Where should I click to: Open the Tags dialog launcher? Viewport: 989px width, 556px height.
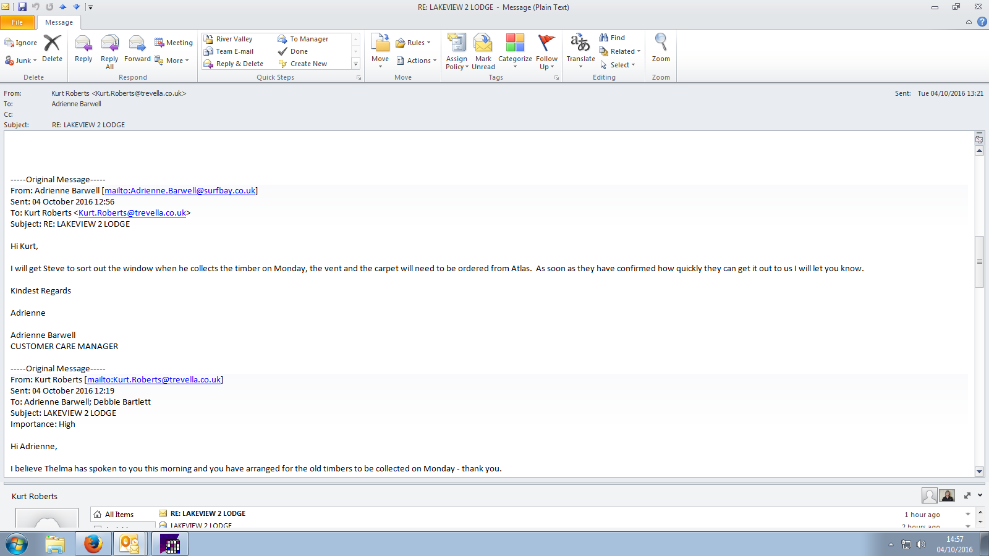point(556,78)
